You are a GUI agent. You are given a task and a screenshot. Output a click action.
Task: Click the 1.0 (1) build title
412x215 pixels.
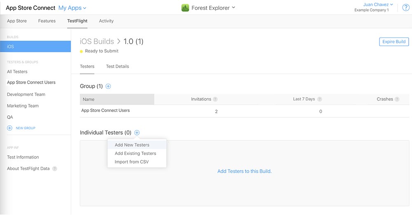point(133,41)
